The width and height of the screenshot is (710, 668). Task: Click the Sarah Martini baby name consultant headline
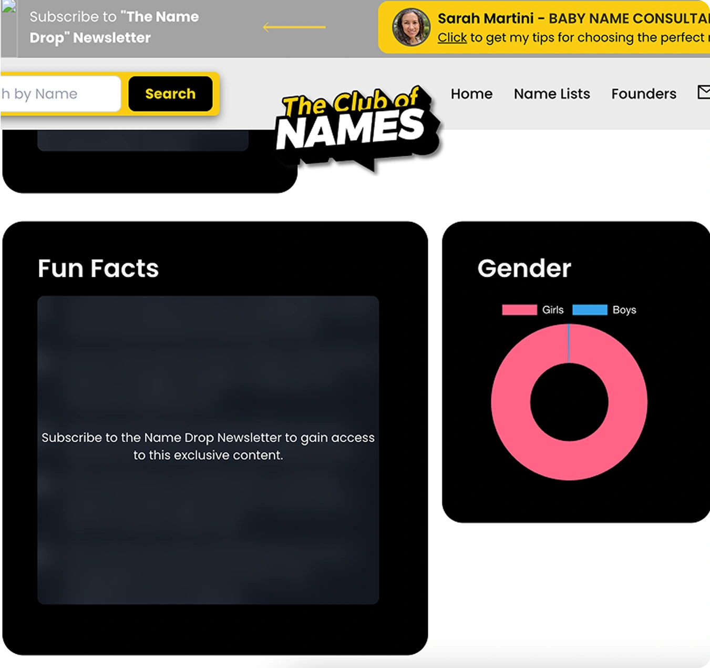573,18
